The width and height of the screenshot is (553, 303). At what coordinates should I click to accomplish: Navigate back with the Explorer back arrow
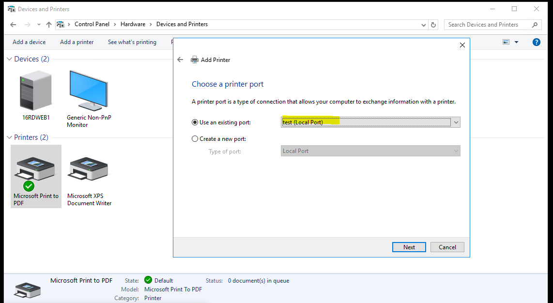tap(13, 24)
